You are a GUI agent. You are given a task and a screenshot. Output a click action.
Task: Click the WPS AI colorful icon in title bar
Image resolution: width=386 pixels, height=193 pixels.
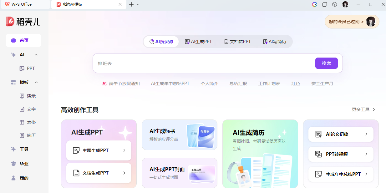pos(315,4)
